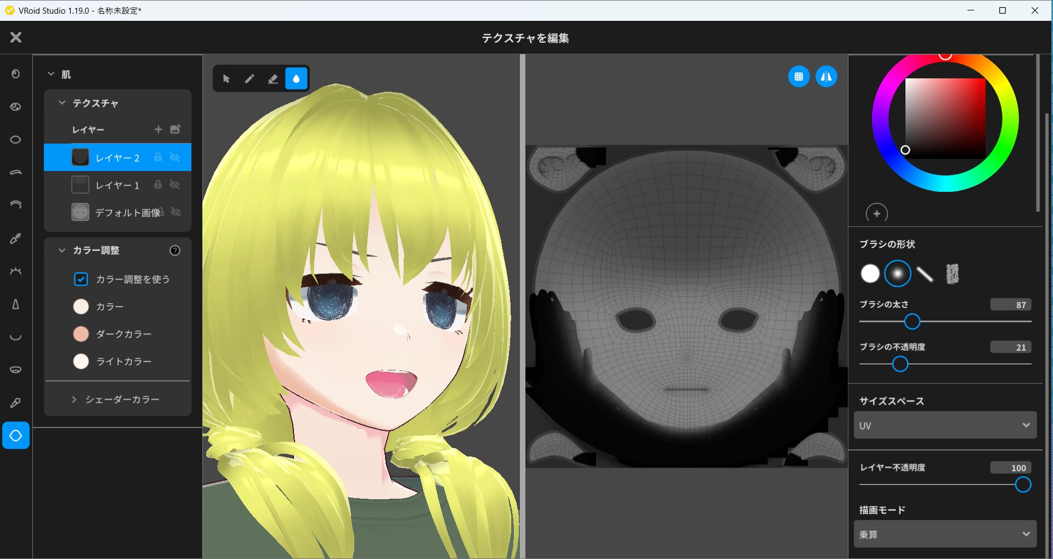This screenshot has height=559, width=1053.
Task: Select the cursor selection tool
Action: [x=226, y=79]
